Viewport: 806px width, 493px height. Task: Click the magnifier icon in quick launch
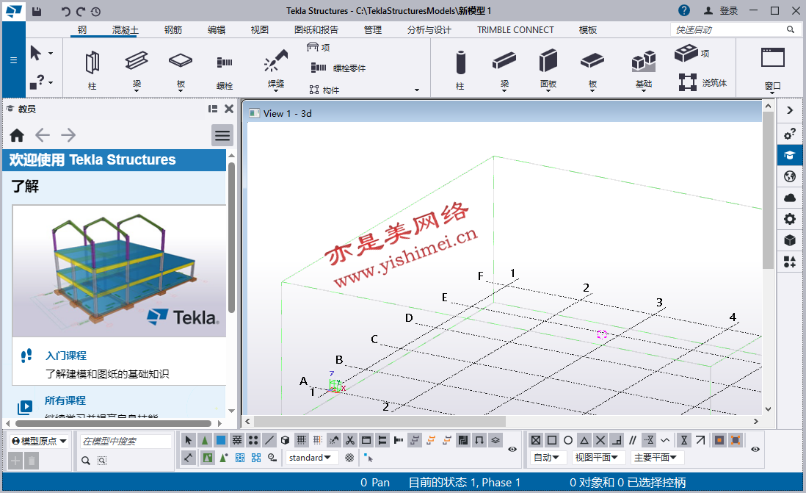click(x=791, y=29)
